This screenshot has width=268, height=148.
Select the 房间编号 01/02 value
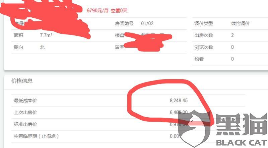tap(147, 23)
